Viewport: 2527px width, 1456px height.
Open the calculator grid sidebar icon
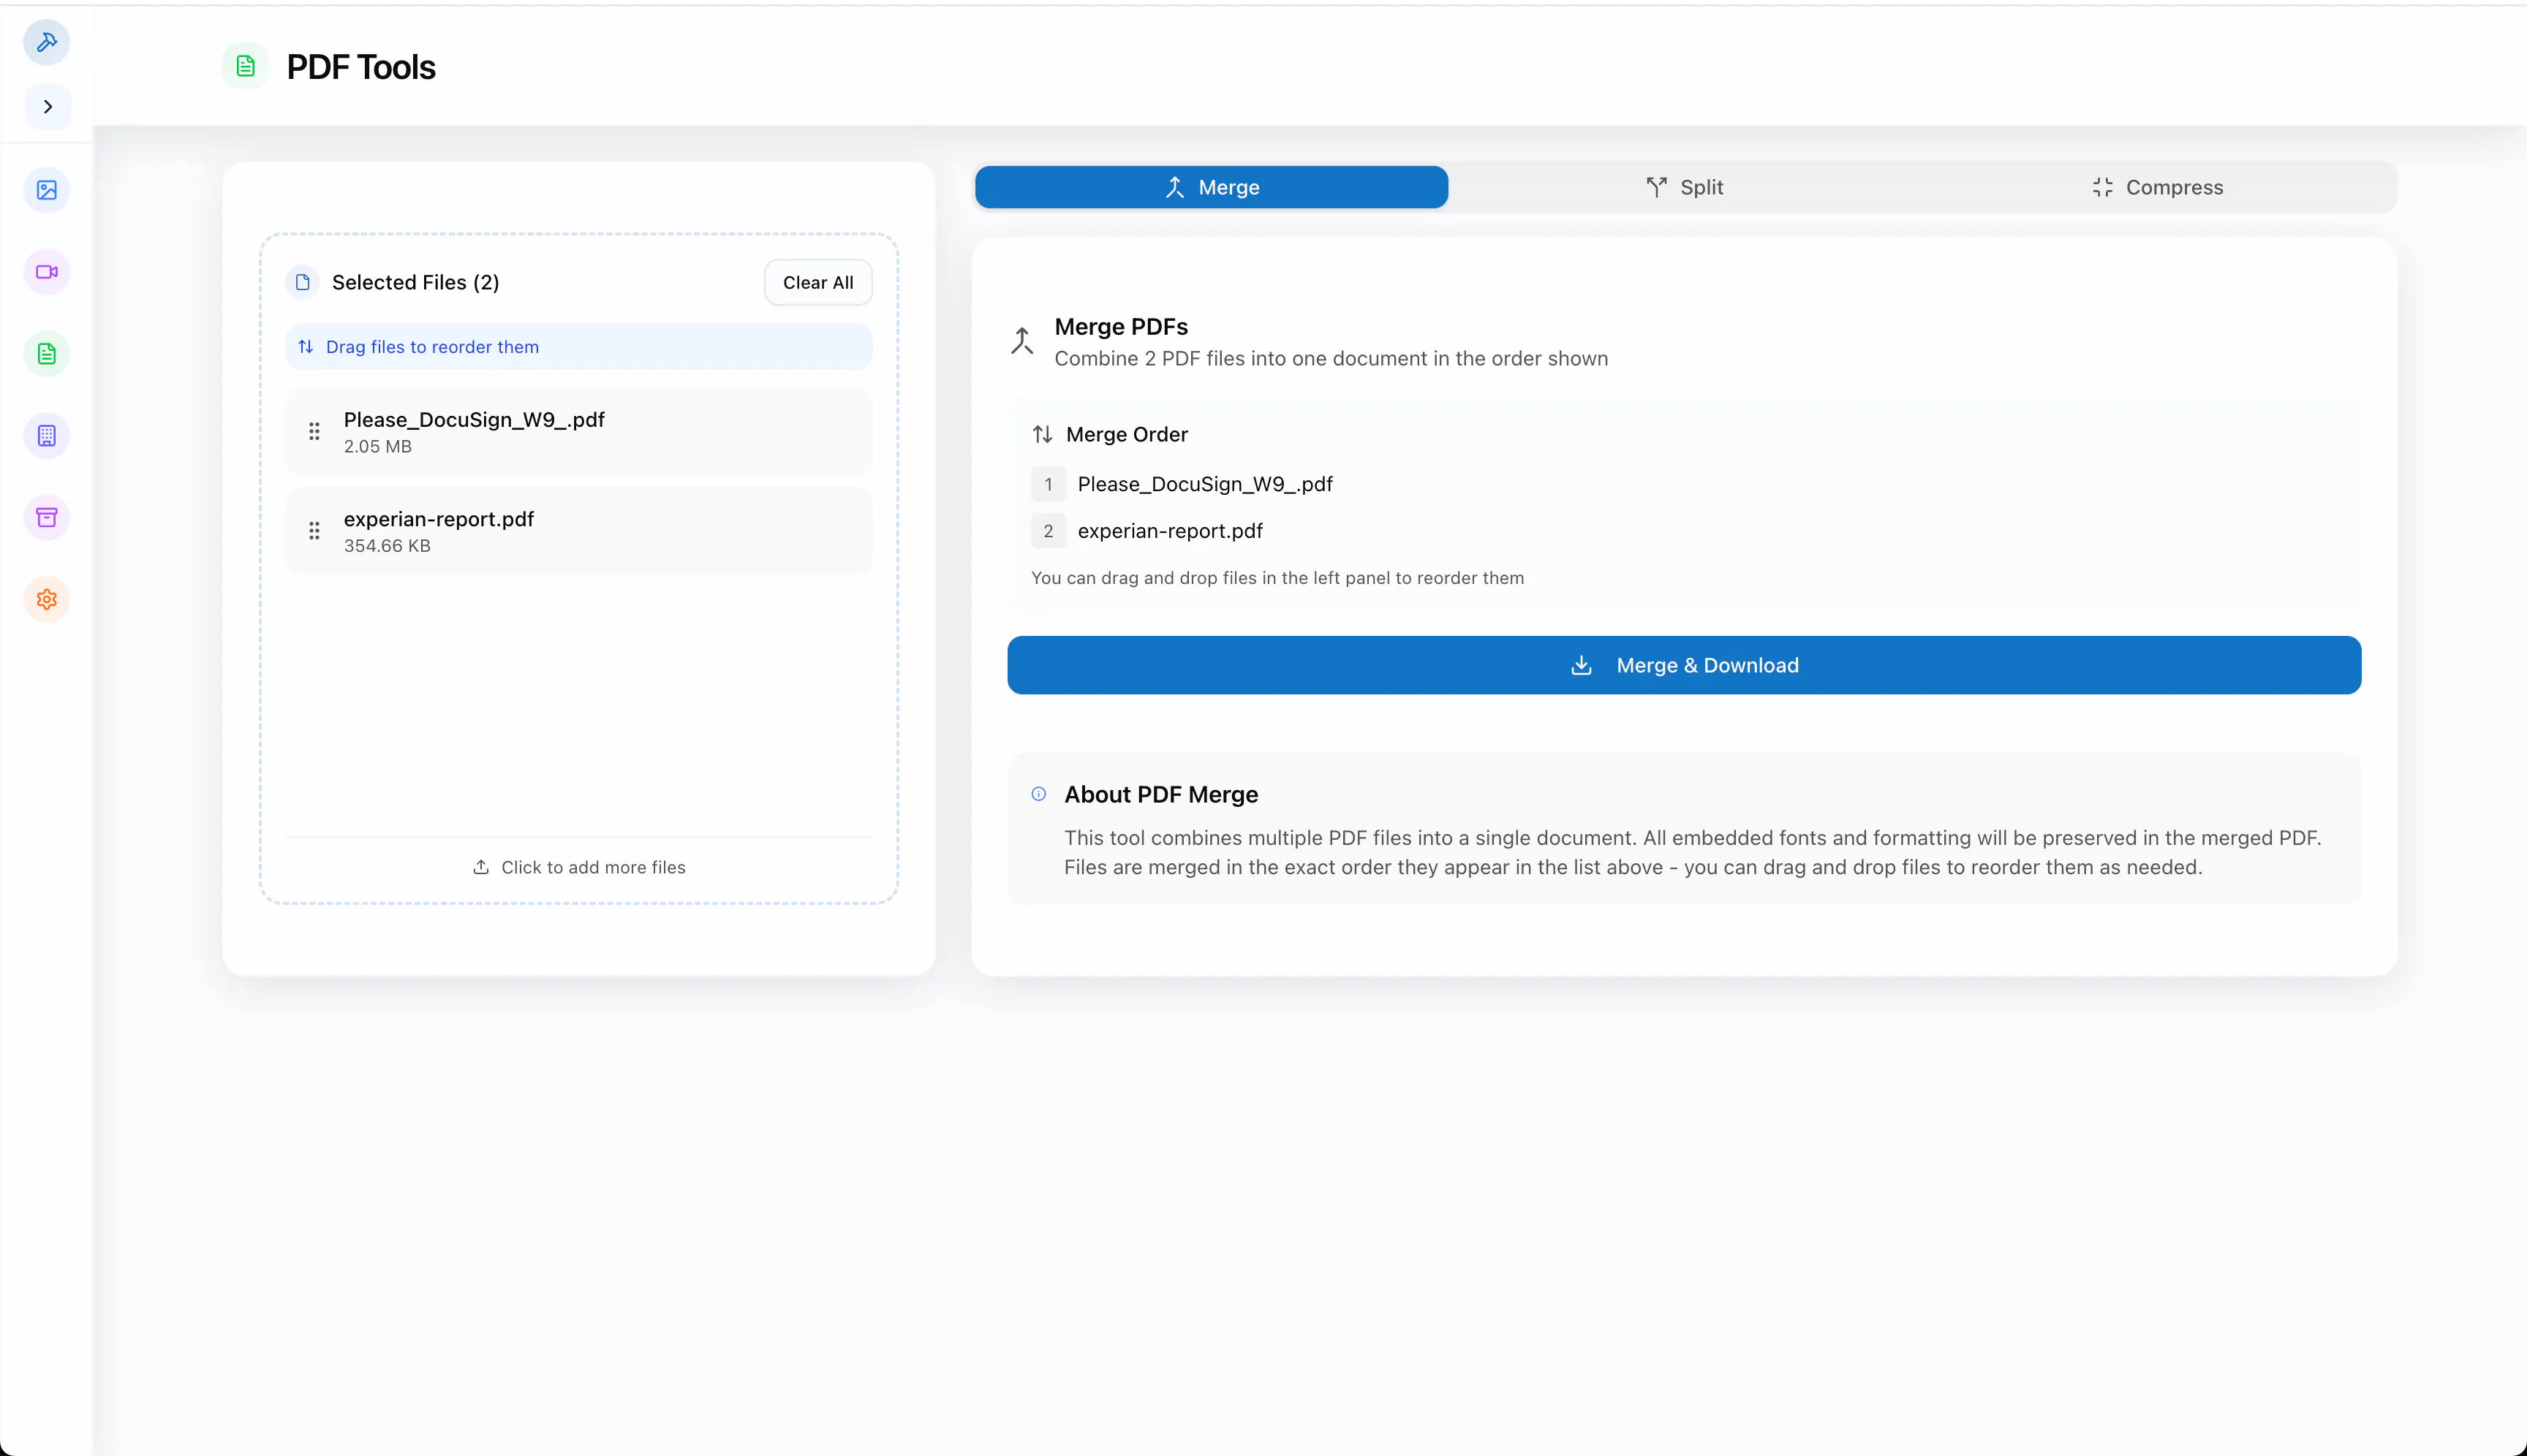point(47,436)
